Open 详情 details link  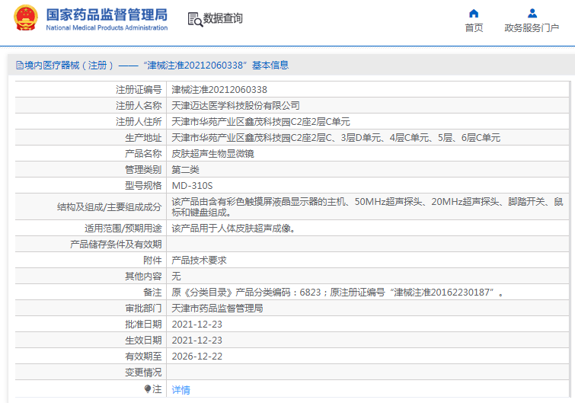(180, 390)
